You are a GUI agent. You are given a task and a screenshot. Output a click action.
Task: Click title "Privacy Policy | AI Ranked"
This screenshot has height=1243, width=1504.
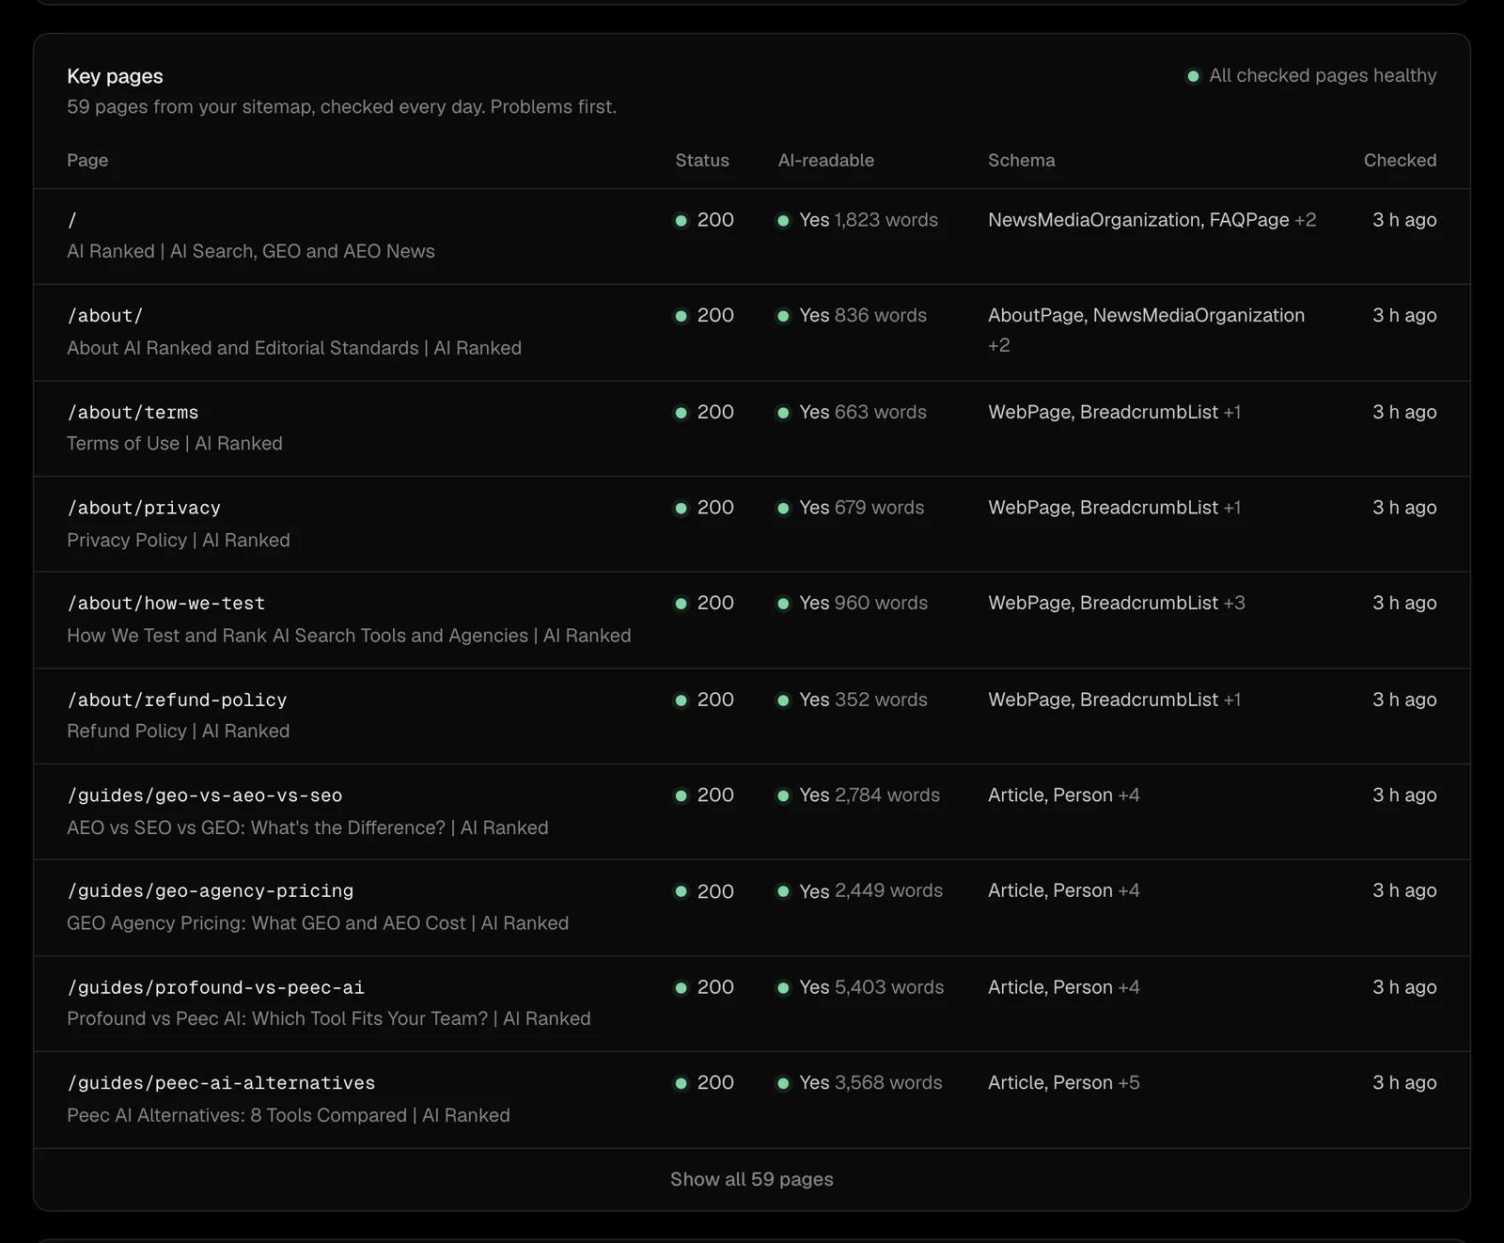pyautogui.click(x=178, y=540)
